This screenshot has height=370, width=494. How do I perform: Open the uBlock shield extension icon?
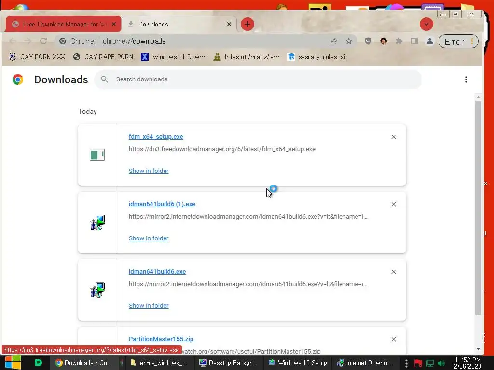click(x=368, y=41)
